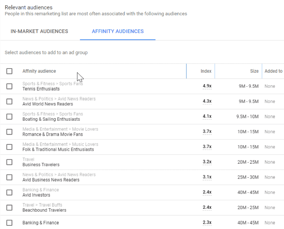The height and width of the screenshot is (229, 284).
Task: Tick the Tennis Enthusiasts checkbox
Action: pyautogui.click(x=9, y=86)
